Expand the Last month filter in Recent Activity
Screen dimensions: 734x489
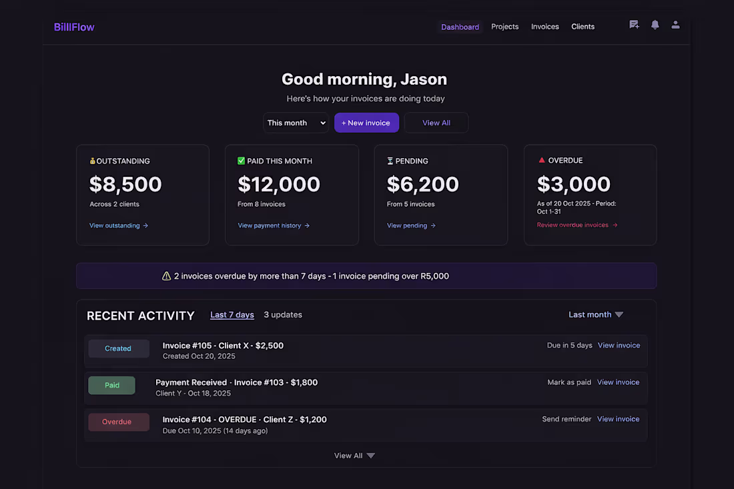(x=595, y=314)
